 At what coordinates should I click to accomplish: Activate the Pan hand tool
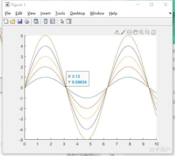click(x=135, y=32)
